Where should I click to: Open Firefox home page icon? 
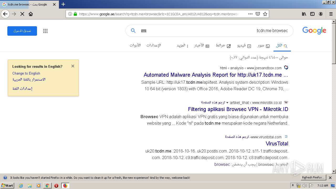pos(31,14)
